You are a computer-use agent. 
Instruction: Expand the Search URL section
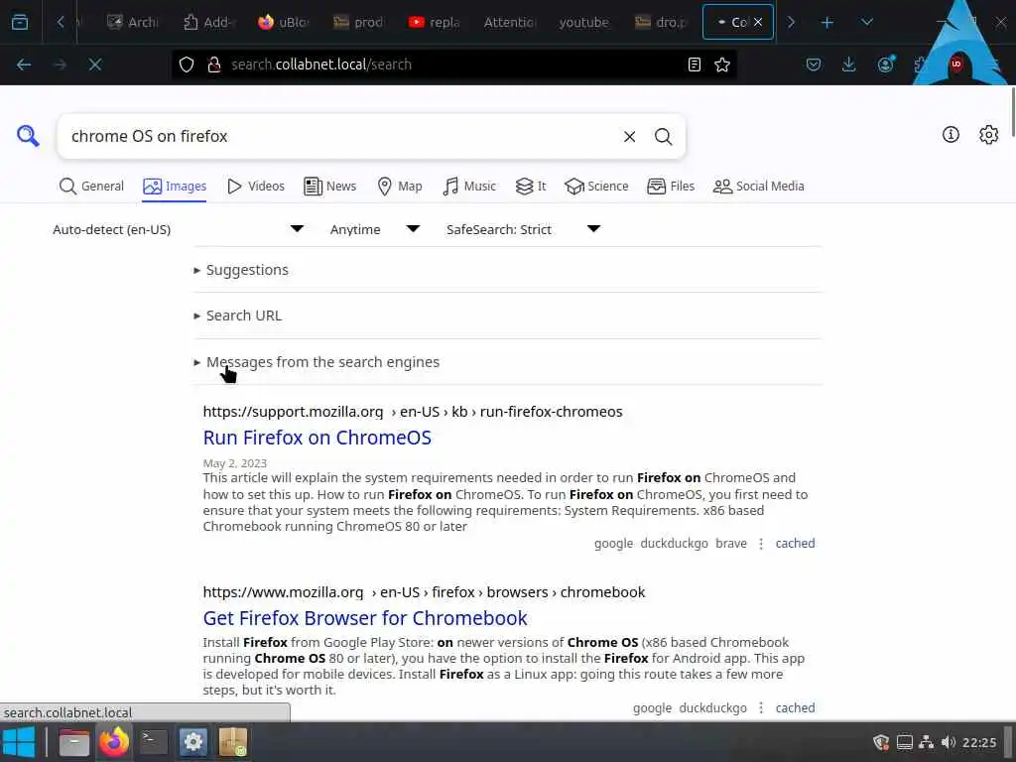click(x=238, y=316)
